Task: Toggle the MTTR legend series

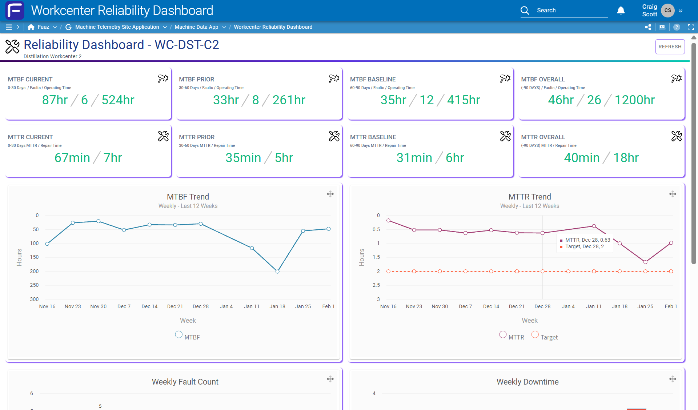Action: 512,336
